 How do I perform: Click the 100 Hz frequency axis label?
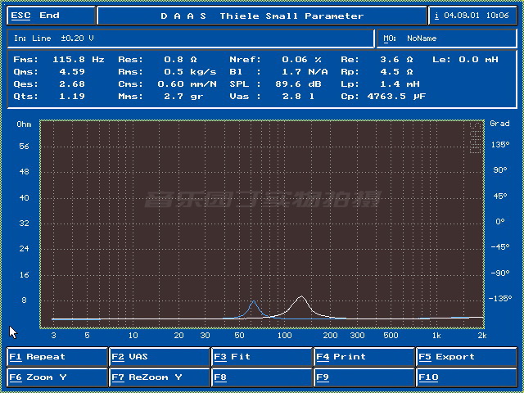pyautogui.click(x=285, y=335)
